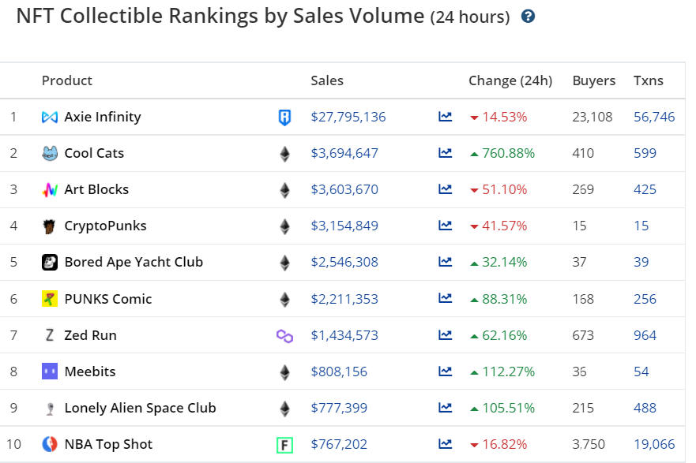Click the Polygon chain icon for Zed Run

[x=284, y=336]
